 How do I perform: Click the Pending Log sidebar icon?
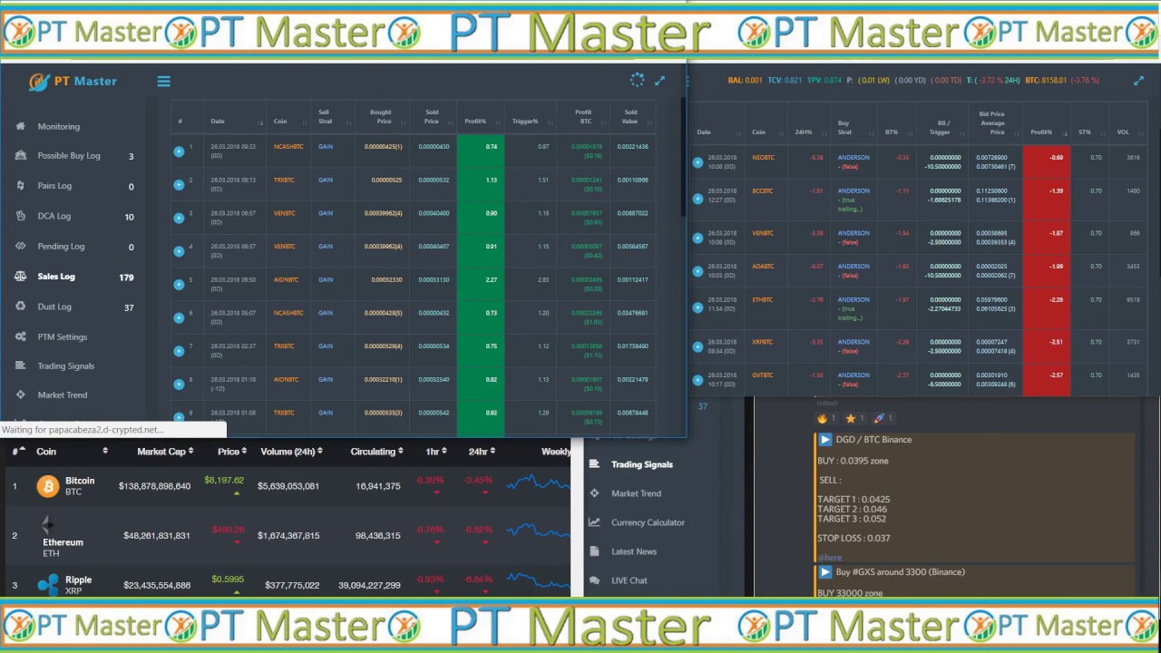(x=21, y=246)
